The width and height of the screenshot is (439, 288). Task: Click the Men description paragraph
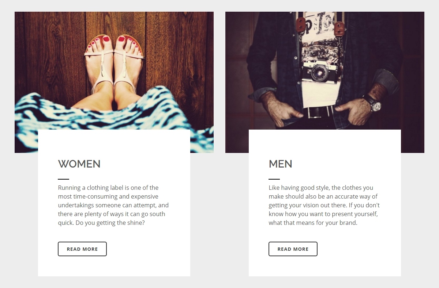[x=324, y=205]
